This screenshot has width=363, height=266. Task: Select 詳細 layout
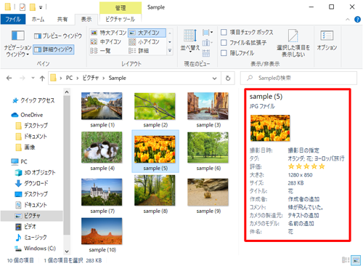(139, 51)
